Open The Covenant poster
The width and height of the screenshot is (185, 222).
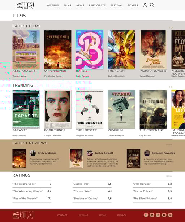[153, 109]
